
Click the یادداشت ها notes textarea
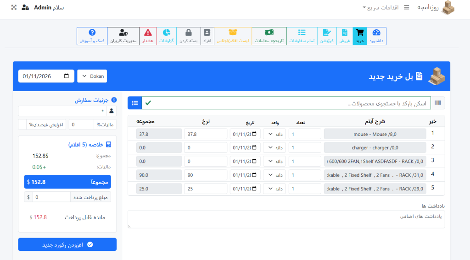coord(286,219)
